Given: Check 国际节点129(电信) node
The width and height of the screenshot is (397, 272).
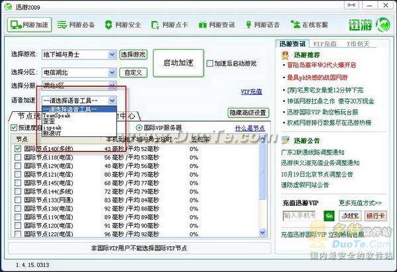Looking at the screenshot, I should (x=17, y=166).
